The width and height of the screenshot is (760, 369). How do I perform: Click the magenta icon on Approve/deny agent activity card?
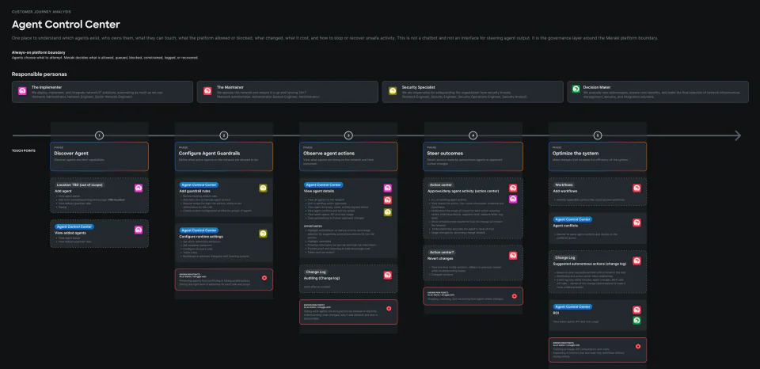coord(513,199)
